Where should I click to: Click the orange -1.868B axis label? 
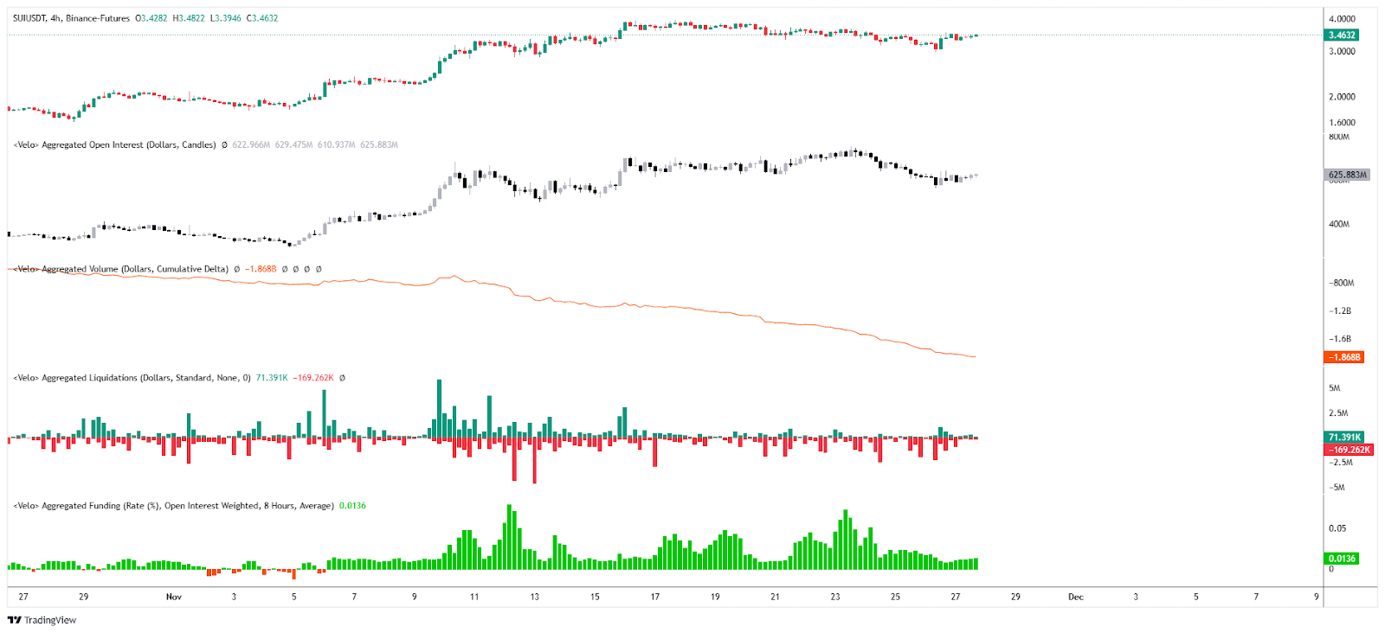1344,357
